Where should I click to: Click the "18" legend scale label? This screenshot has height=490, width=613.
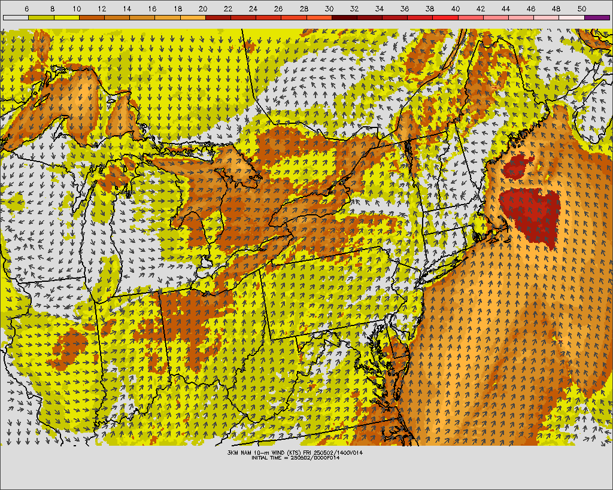click(x=177, y=8)
